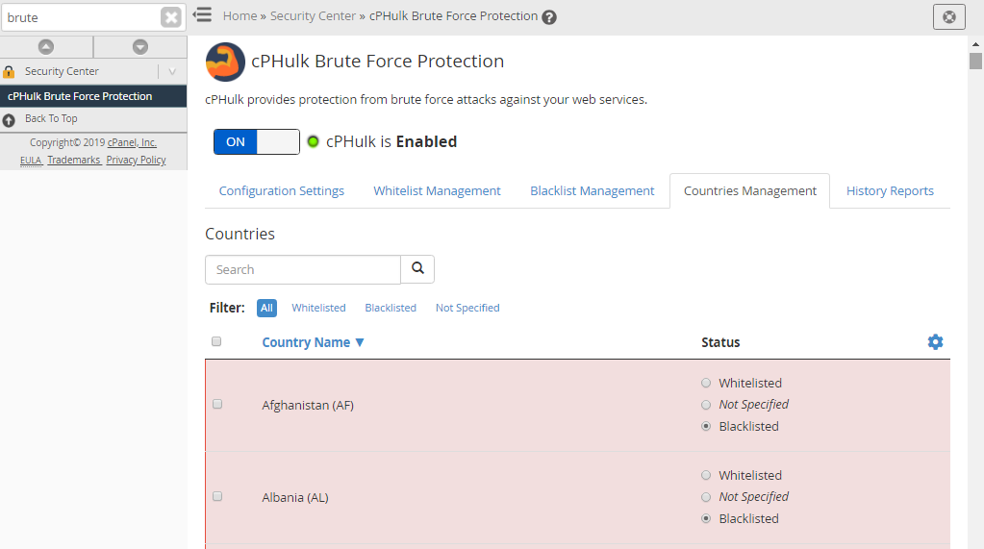The height and width of the screenshot is (549, 984).
Task: Click the Back To Top arrow icon
Action: tap(9, 120)
